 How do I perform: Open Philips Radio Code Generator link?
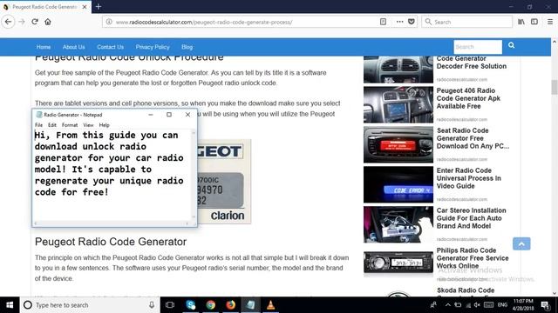click(x=473, y=258)
